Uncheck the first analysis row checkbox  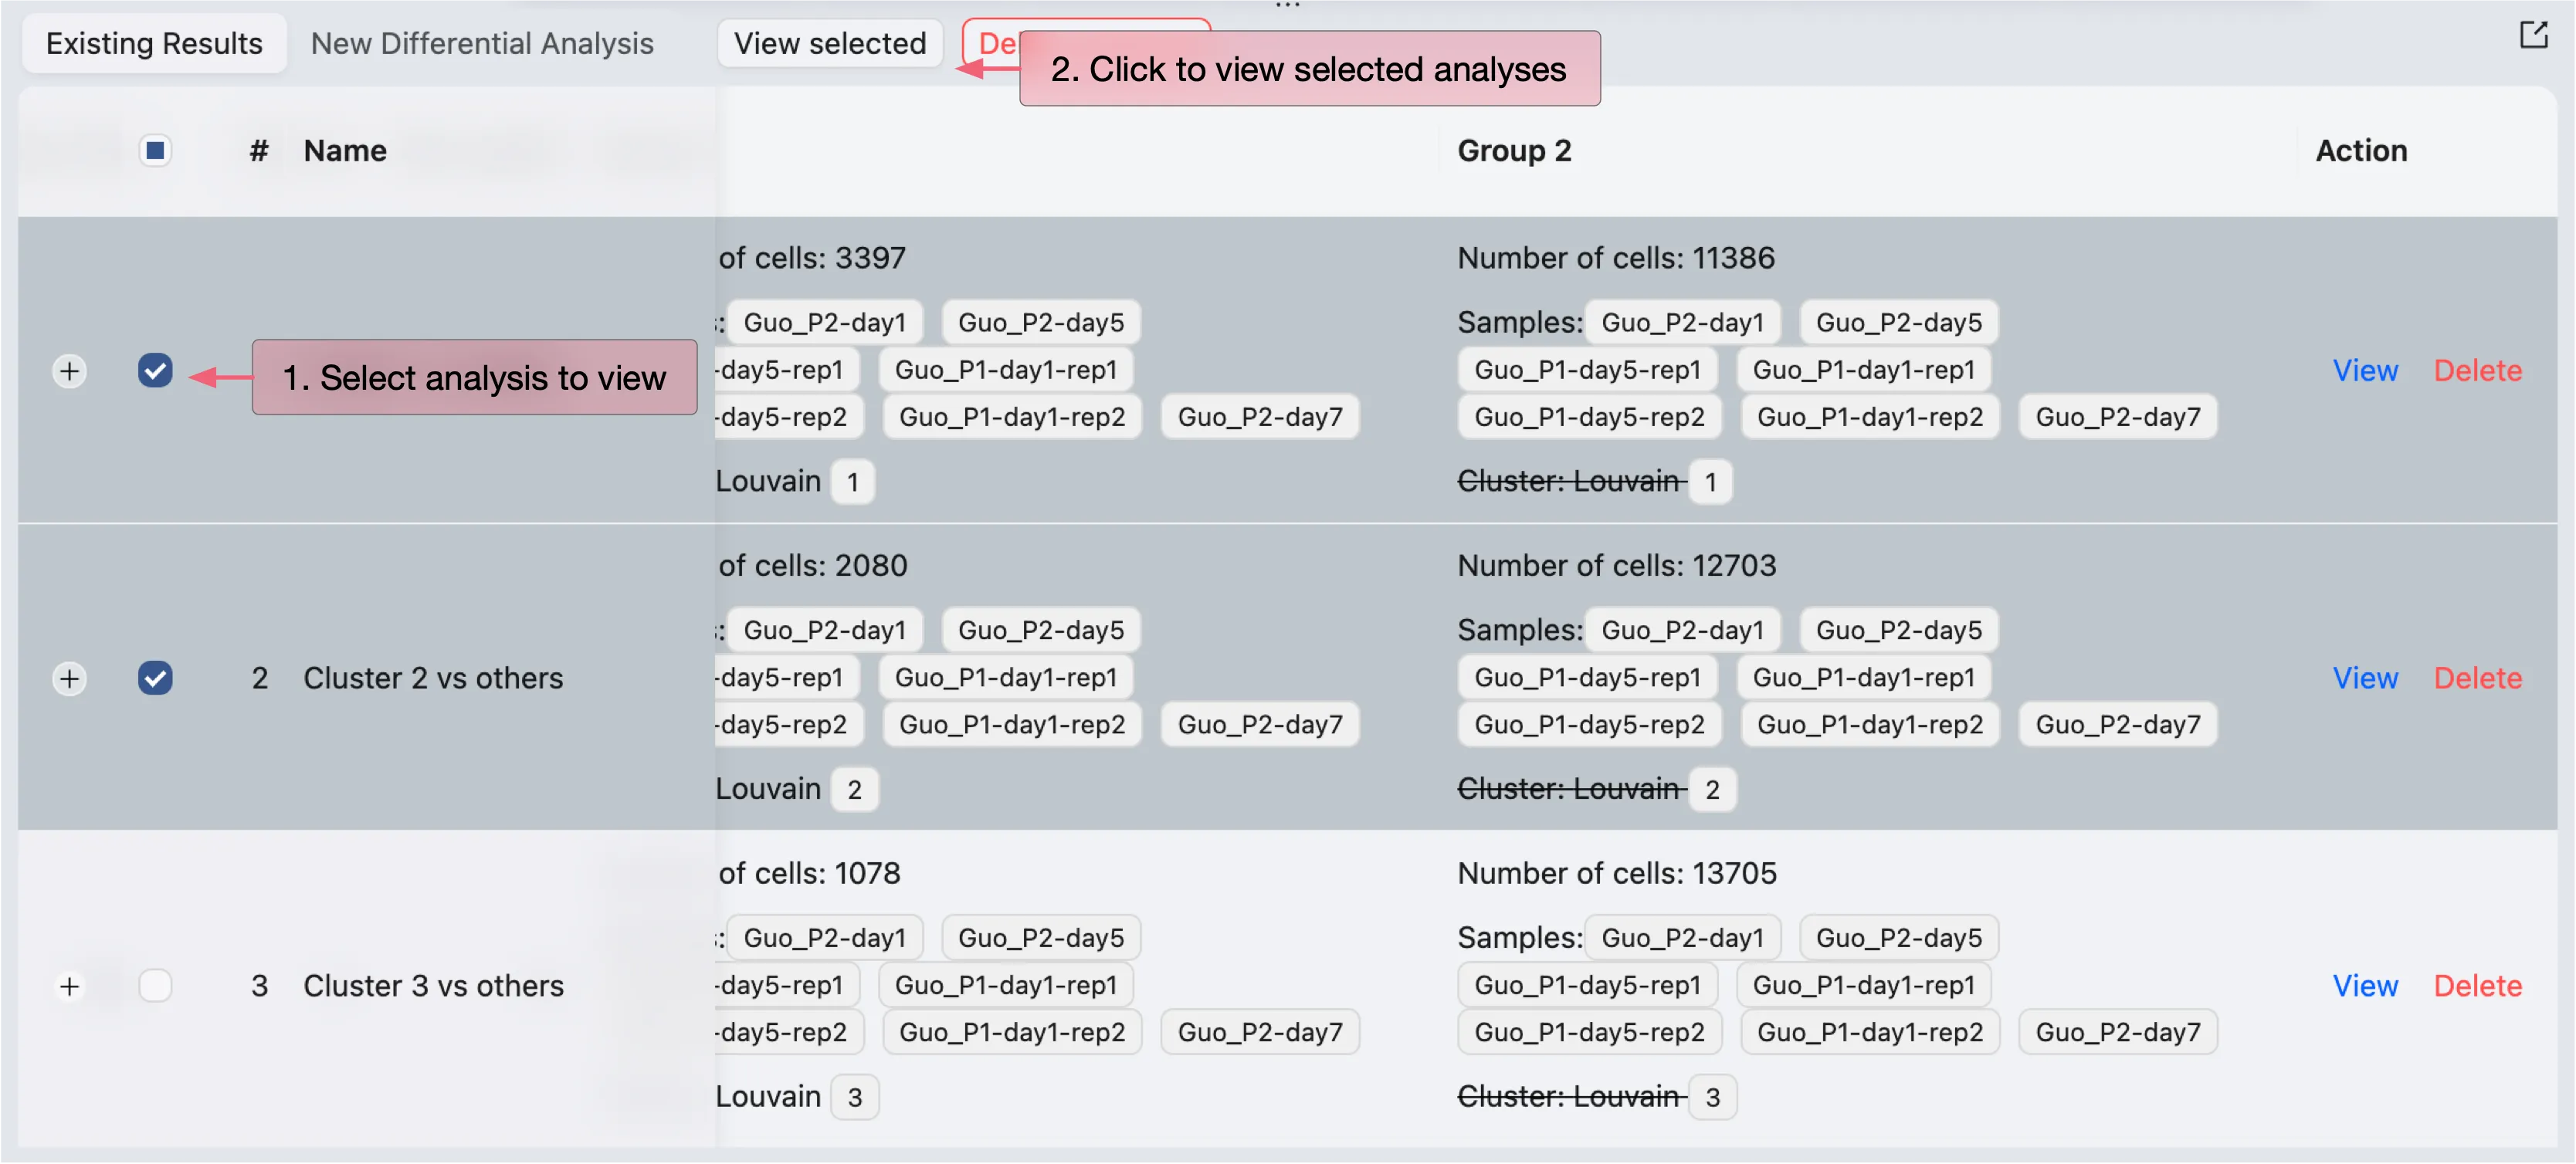coord(155,371)
